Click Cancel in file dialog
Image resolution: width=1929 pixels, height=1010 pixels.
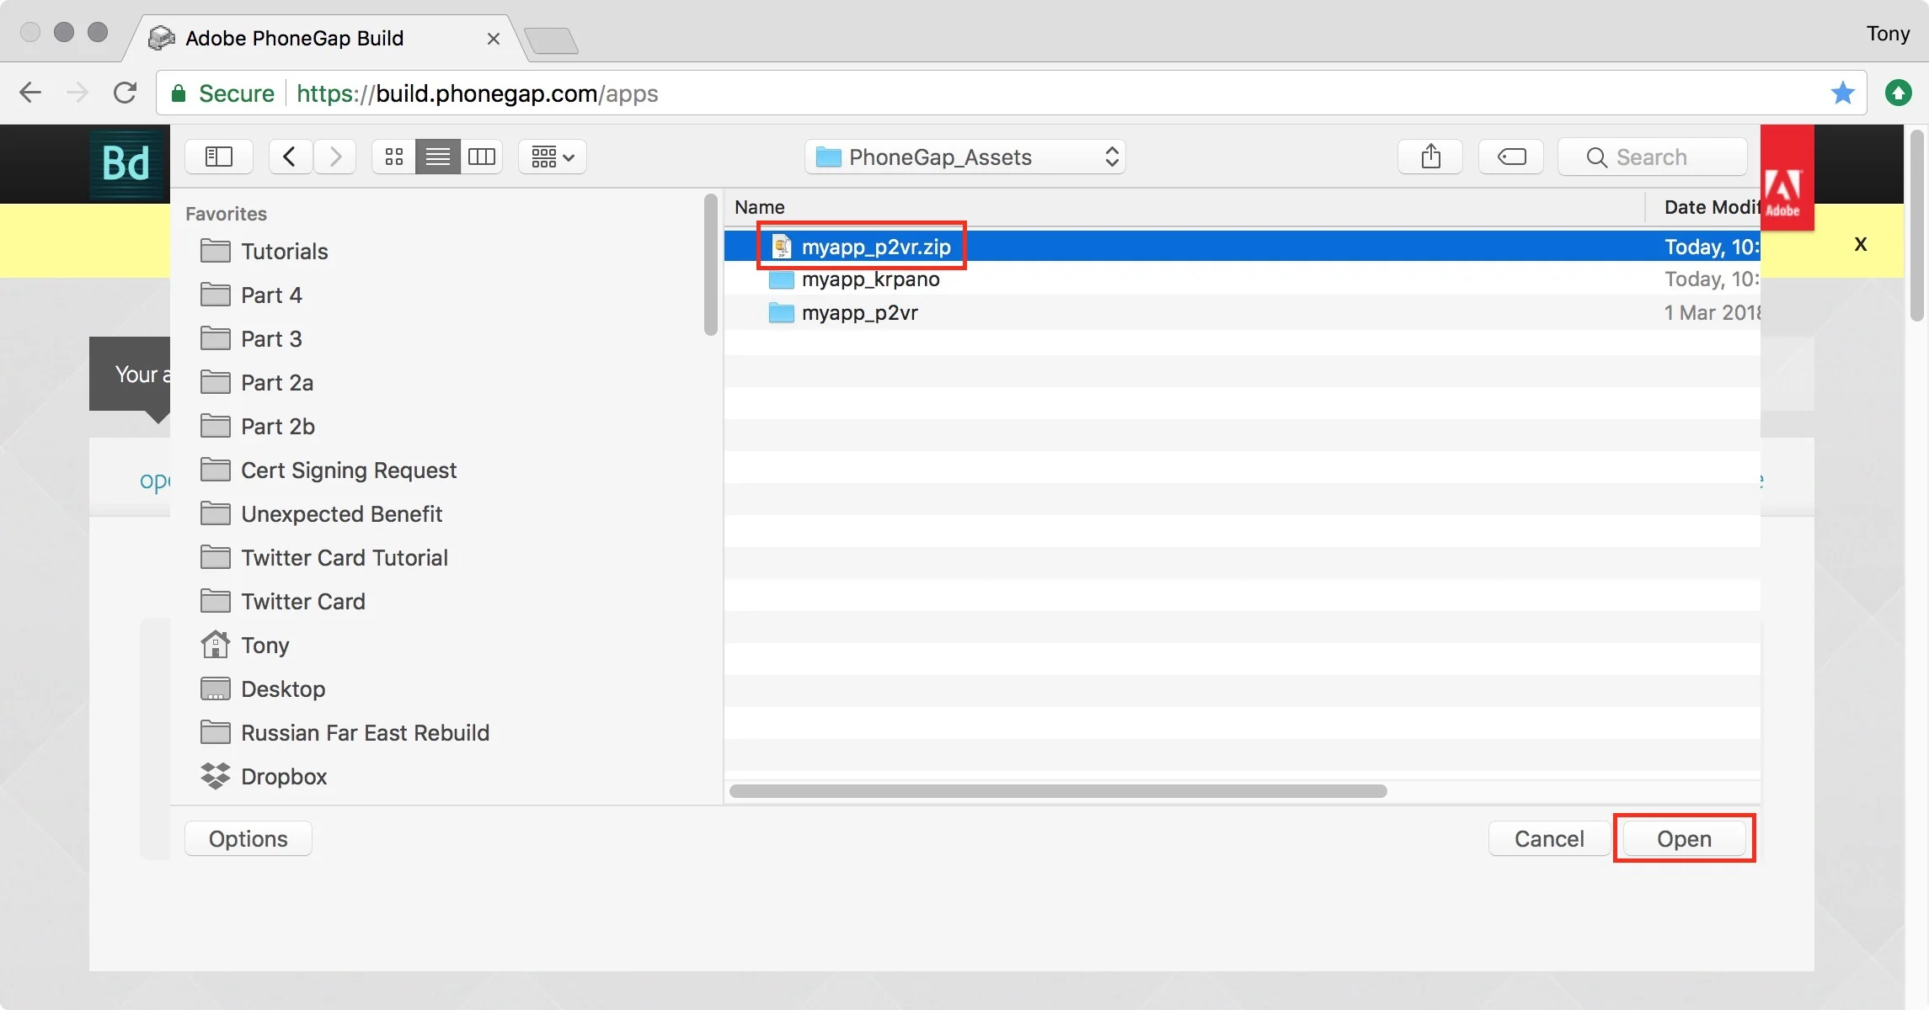coord(1549,839)
